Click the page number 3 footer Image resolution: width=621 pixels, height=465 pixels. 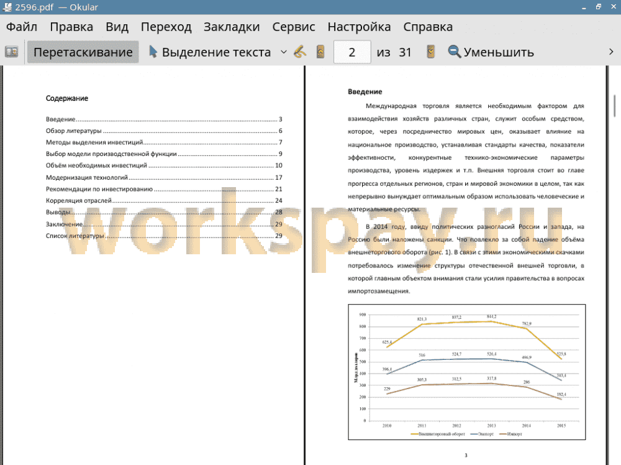(x=466, y=455)
